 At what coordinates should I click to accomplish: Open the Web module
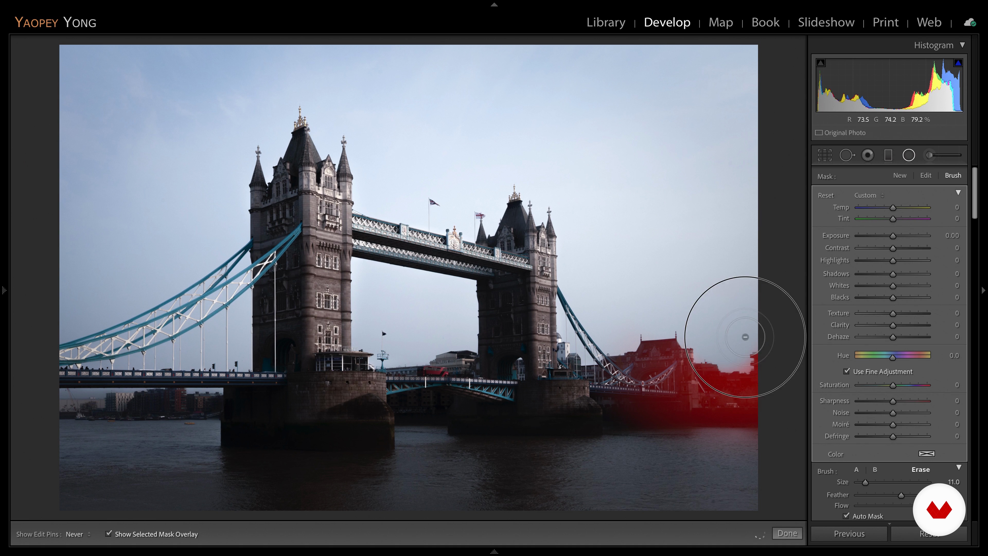tap(929, 22)
